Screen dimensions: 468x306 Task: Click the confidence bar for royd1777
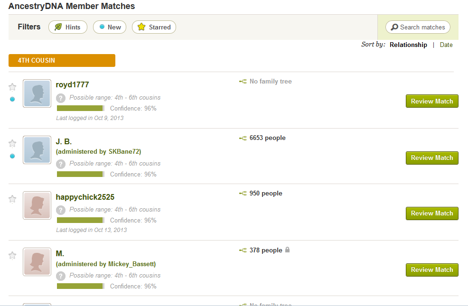[81, 108]
